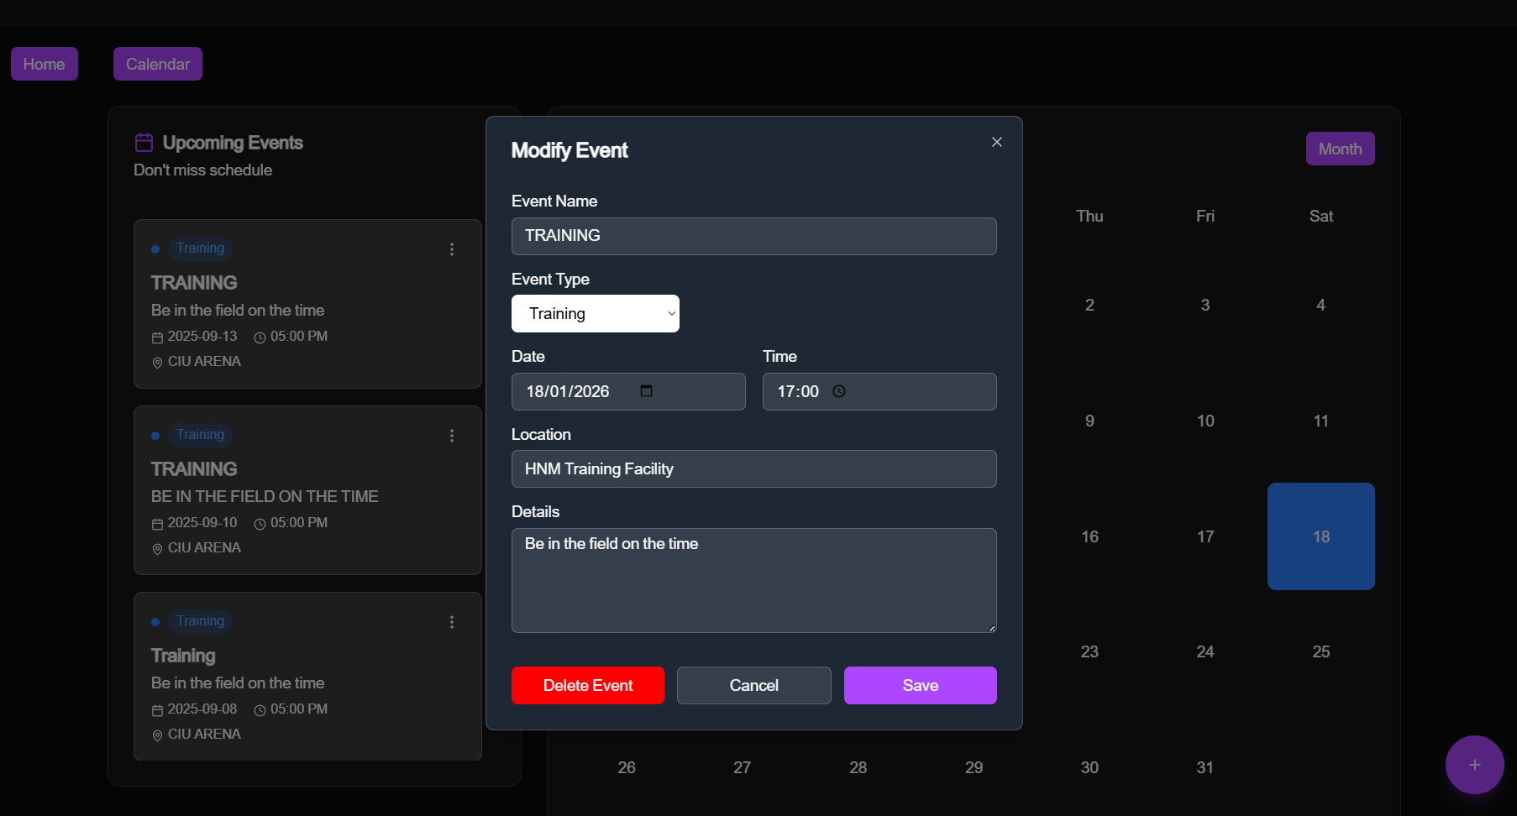The height and width of the screenshot is (816, 1517).
Task: Open the options menu on the 2025-09-08 Training event
Action: tap(452, 622)
